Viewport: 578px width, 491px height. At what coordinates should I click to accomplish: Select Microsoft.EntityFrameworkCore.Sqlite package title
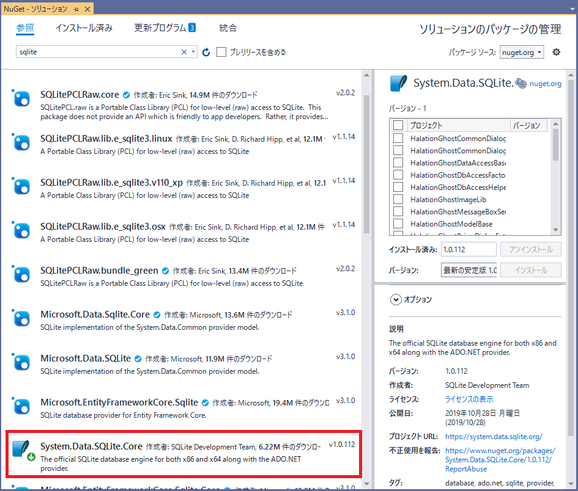click(x=119, y=402)
